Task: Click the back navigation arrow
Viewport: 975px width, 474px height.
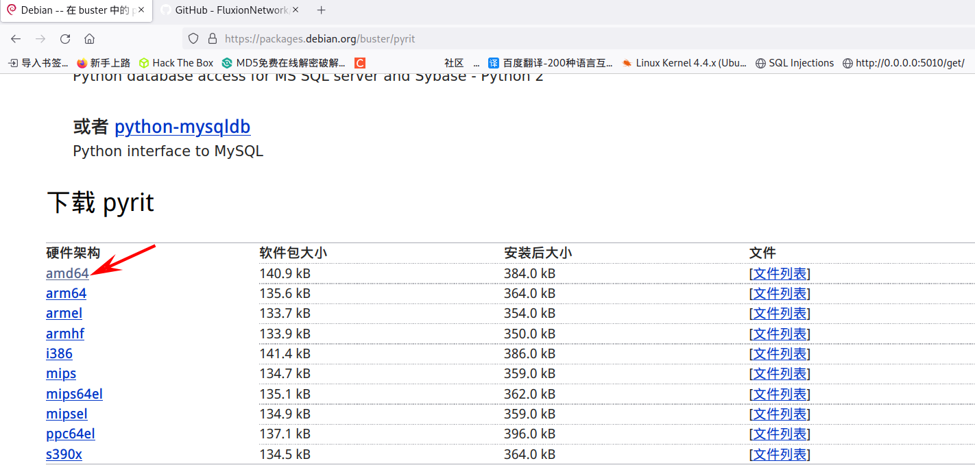Action: (16, 39)
